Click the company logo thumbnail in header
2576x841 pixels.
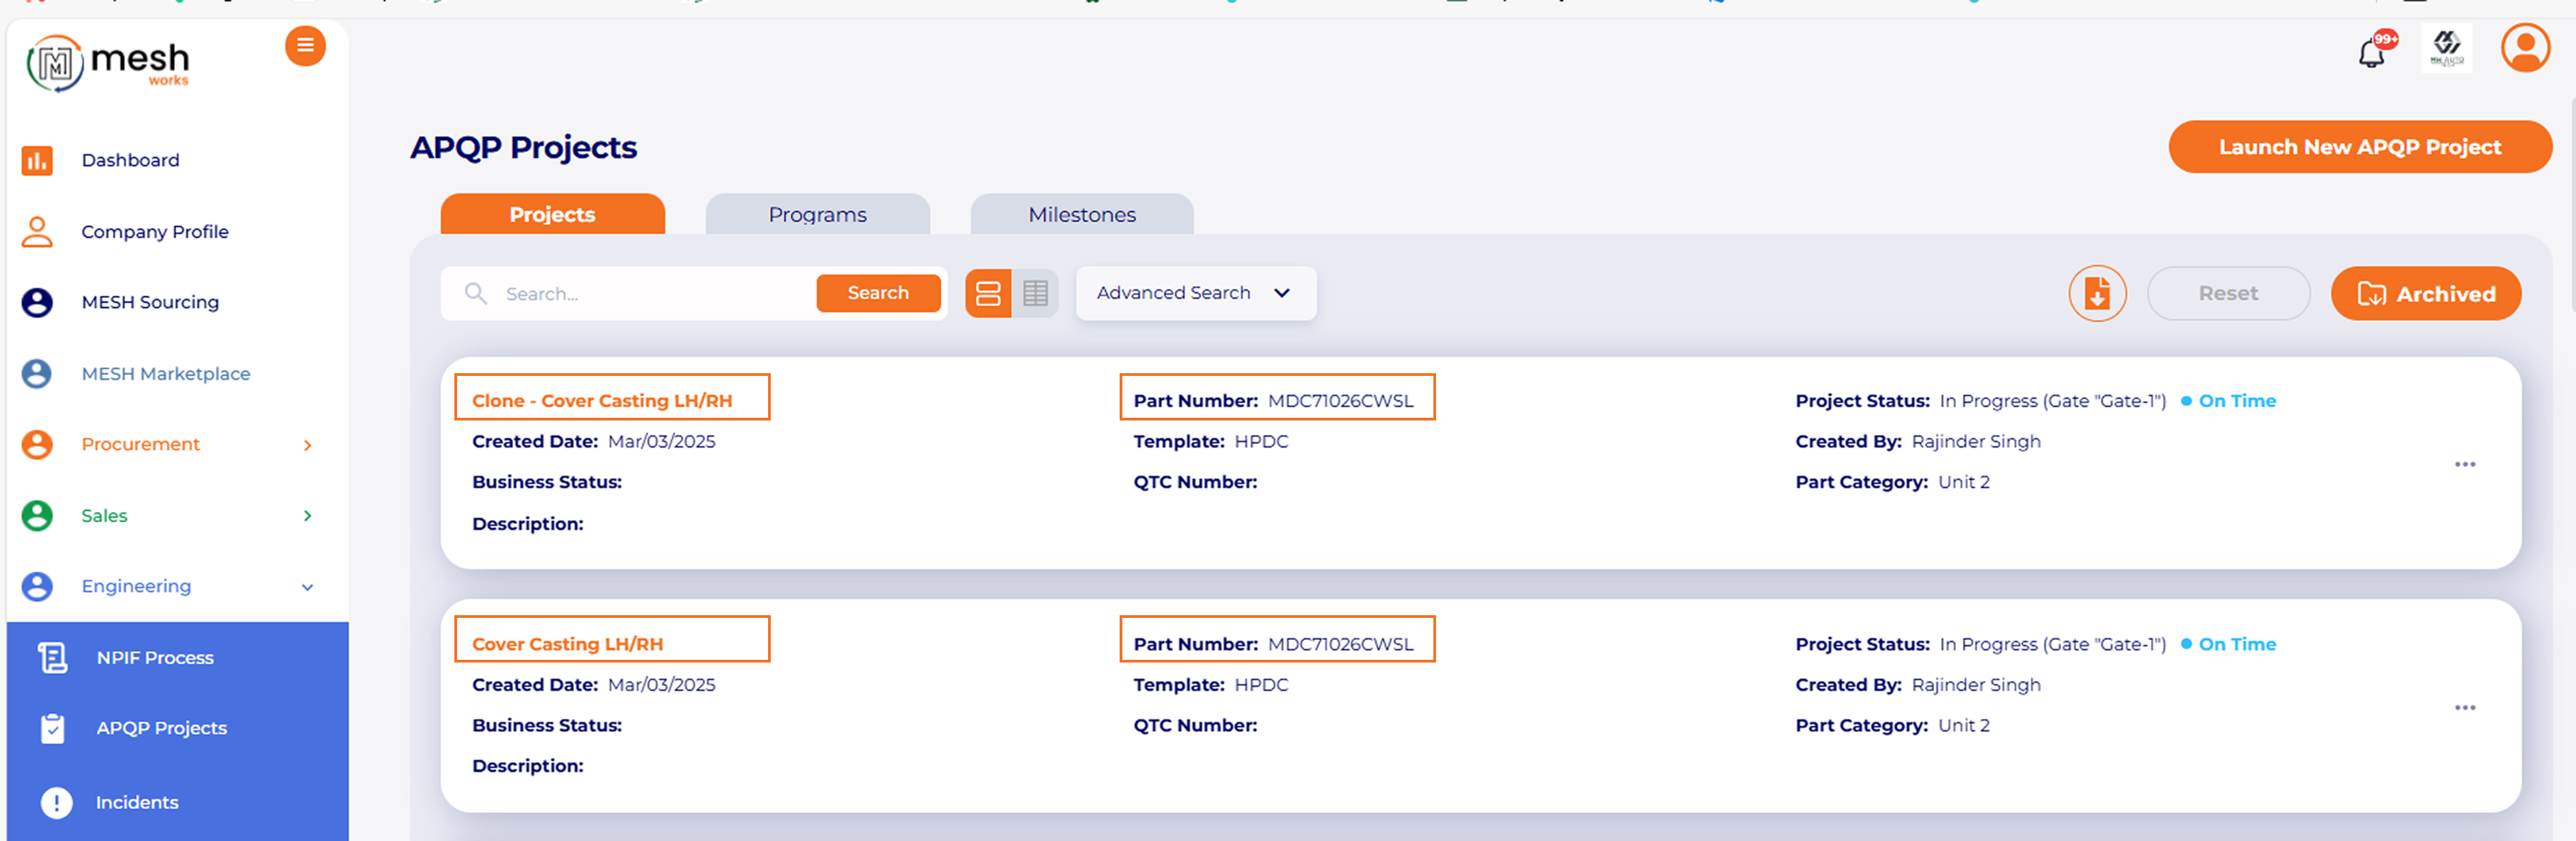tap(2446, 48)
